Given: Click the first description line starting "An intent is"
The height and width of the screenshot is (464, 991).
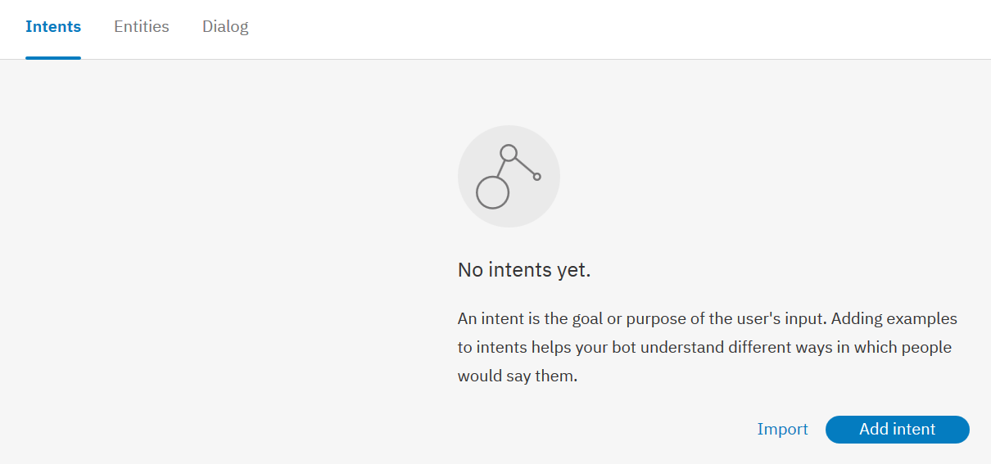Looking at the screenshot, I should point(707,318).
